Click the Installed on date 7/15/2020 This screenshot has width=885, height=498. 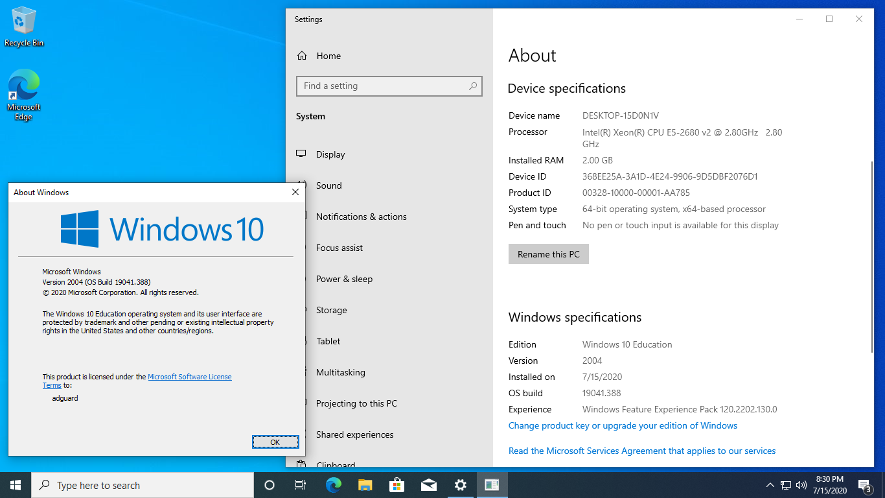[x=603, y=377]
